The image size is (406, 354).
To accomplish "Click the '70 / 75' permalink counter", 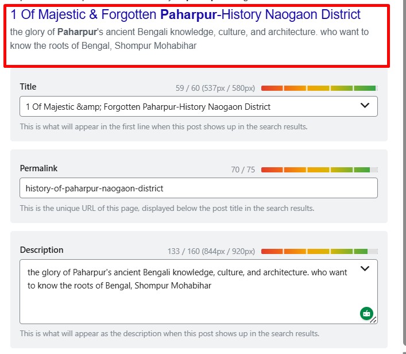I will (x=243, y=170).
